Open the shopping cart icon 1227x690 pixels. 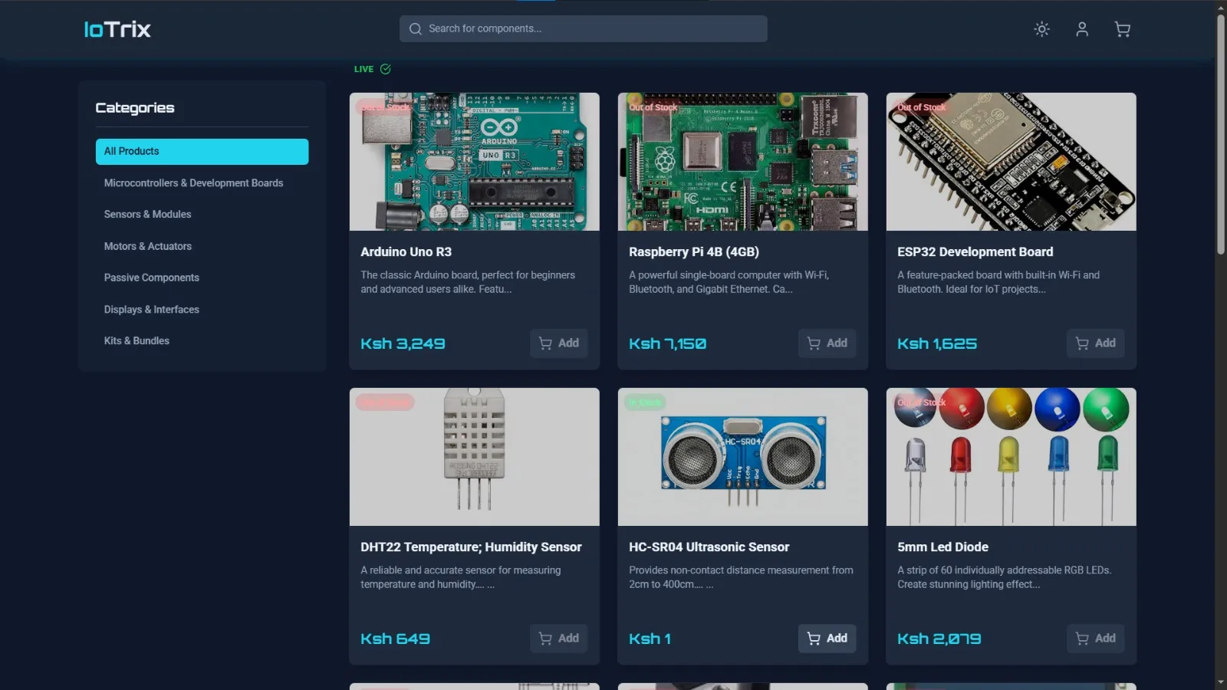(x=1123, y=29)
